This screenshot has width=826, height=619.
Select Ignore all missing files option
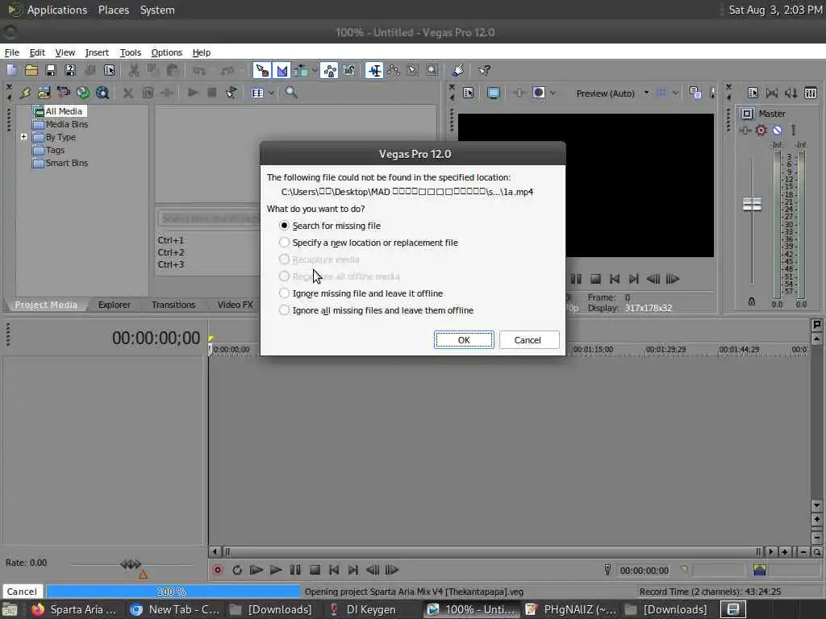tap(376, 310)
